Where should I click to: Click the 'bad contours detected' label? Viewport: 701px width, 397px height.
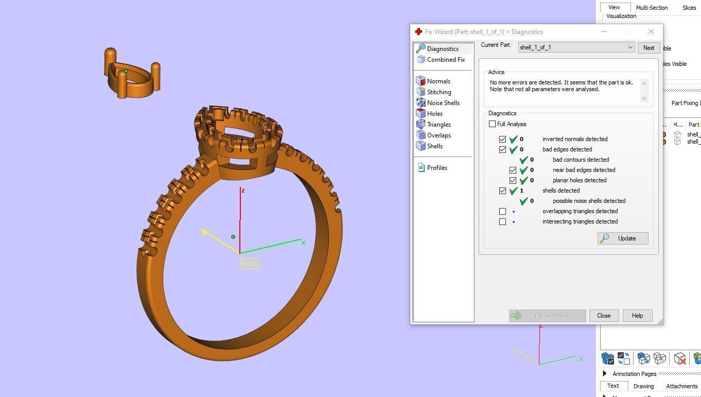pyautogui.click(x=581, y=160)
